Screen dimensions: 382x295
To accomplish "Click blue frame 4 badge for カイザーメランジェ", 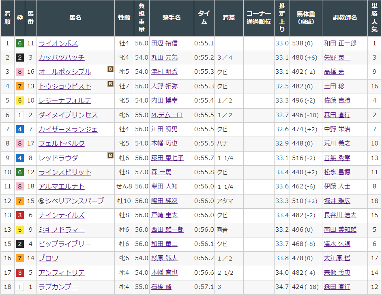I will [20, 129].
